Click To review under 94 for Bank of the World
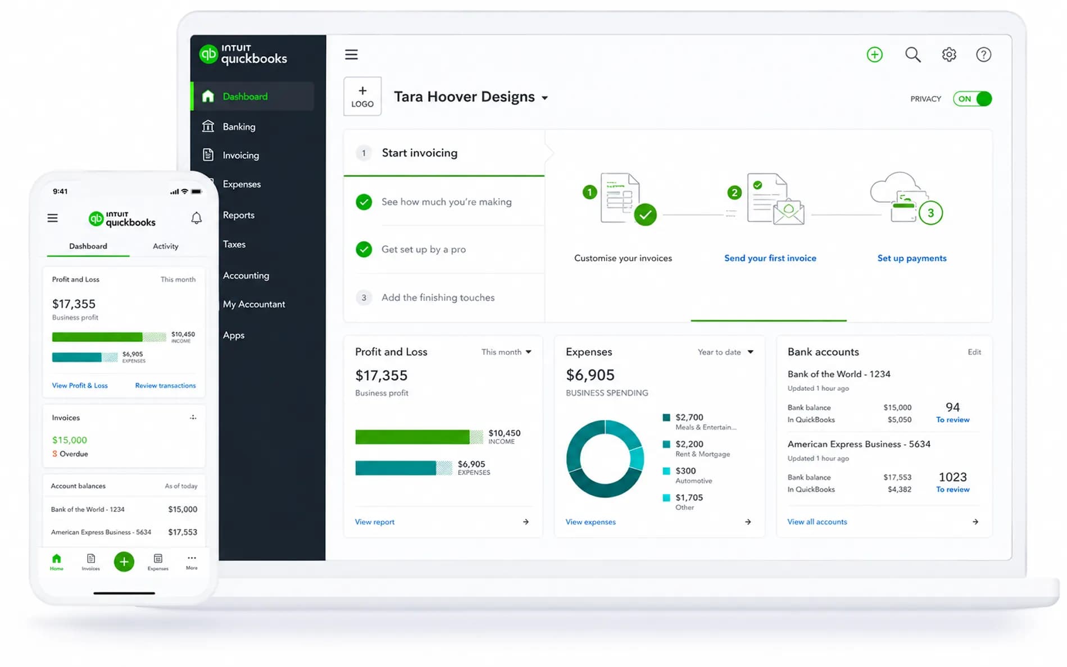Screen dimensions: 1067x667 tap(952, 420)
